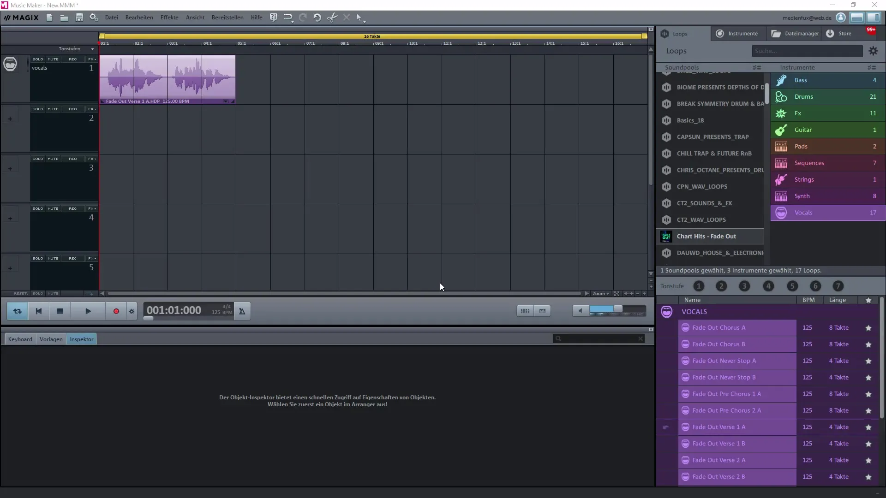Click the undo arrow in toolbar
The image size is (886, 498).
pos(317,18)
